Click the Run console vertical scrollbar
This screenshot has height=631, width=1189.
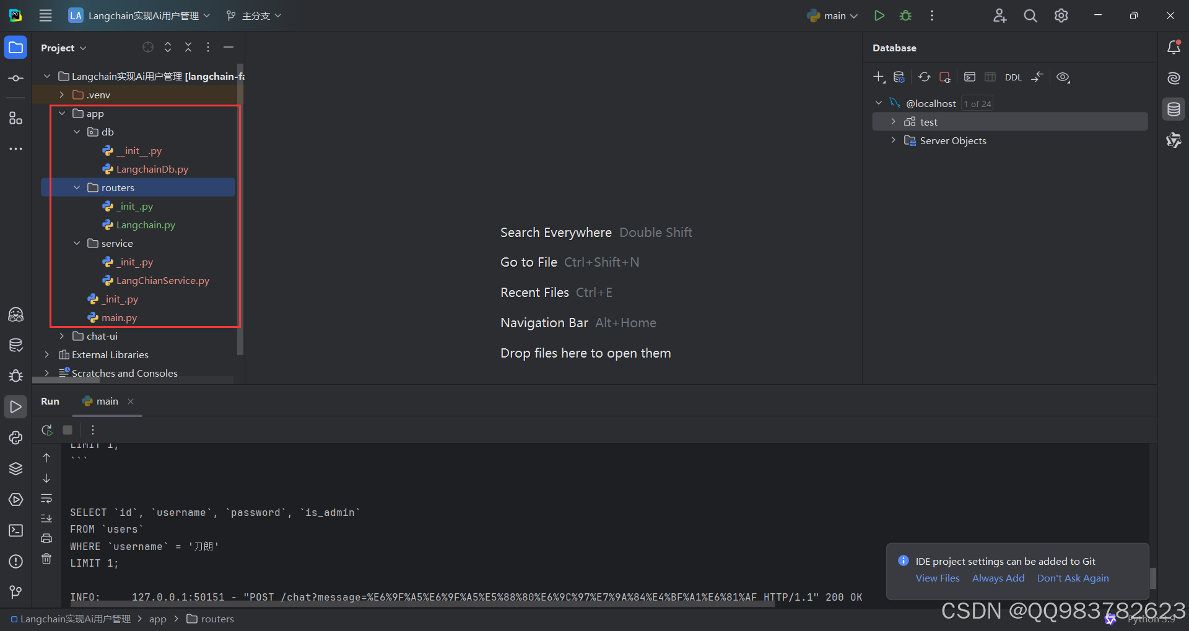[x=1153, y=578]
